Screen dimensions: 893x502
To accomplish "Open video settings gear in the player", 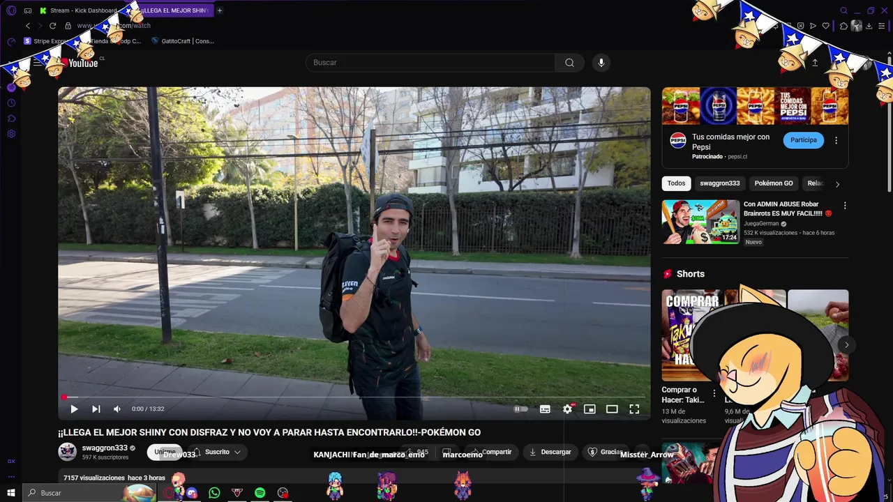I will coord(567,409).
